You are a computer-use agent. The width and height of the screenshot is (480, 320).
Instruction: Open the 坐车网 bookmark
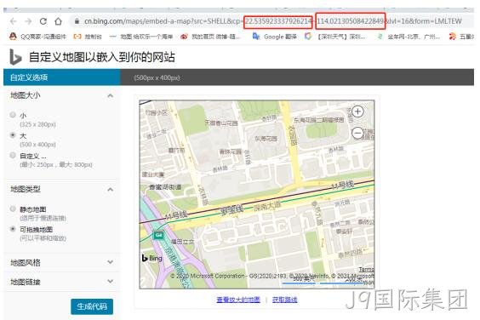[409, 37]
